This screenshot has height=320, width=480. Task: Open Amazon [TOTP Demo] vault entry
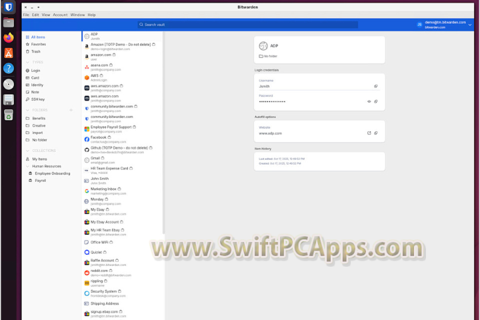(x=123, y=47)
